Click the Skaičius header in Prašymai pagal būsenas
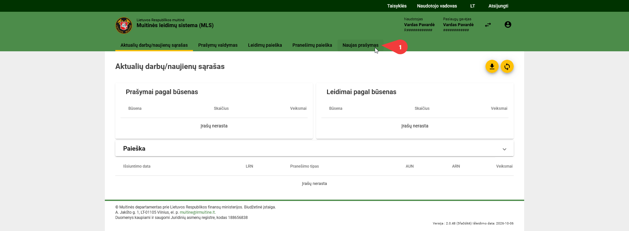 [x=221, y=108]
